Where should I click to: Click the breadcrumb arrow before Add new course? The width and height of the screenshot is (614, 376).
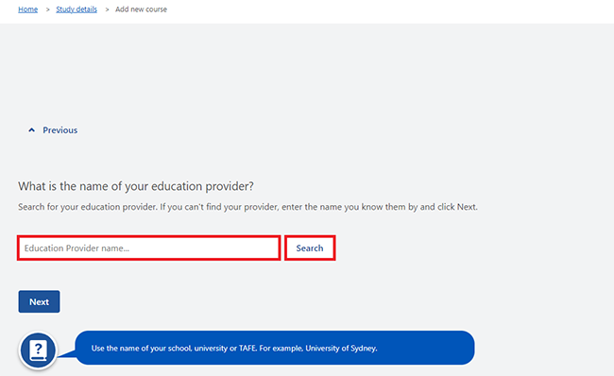click(x=107, y=9)
